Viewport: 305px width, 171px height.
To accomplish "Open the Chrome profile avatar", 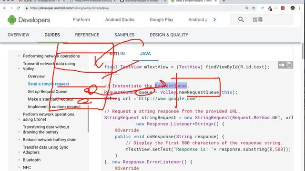I will click(293, 8).
